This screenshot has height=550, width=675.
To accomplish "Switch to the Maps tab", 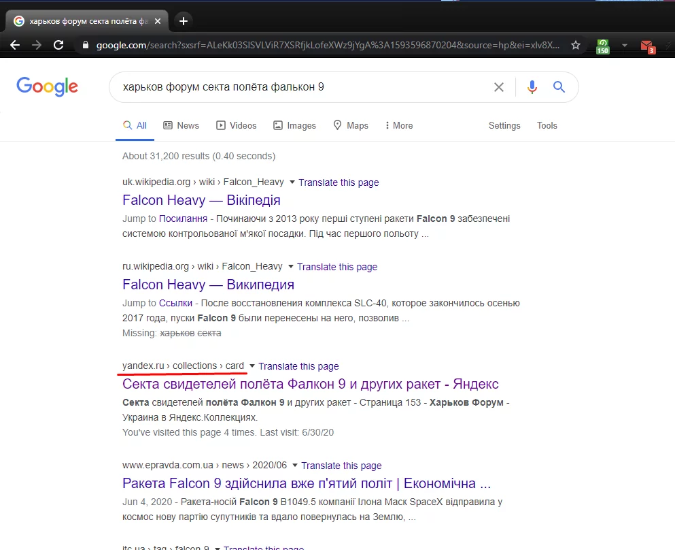I will point(351,125).
